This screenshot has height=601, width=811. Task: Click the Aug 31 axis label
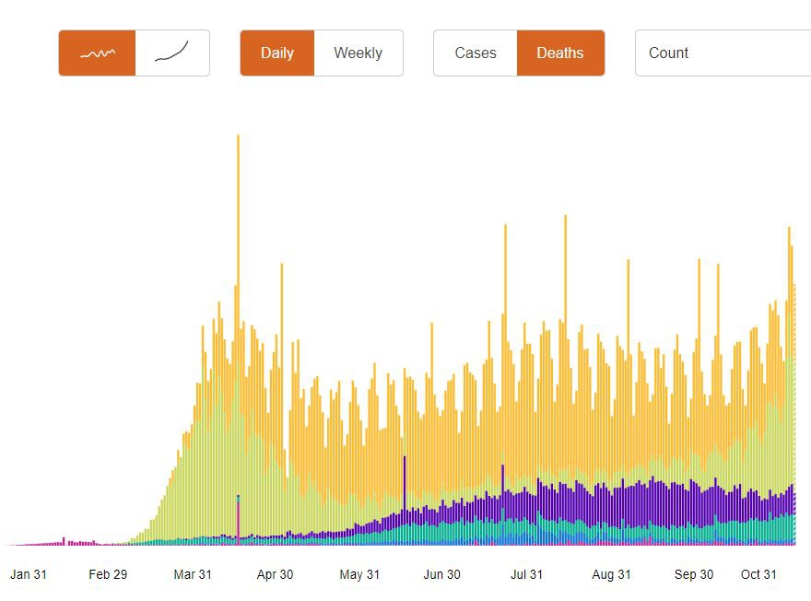tap(611, 574)
